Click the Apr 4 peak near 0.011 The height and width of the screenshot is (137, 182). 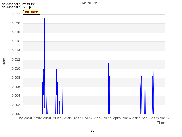108,63
